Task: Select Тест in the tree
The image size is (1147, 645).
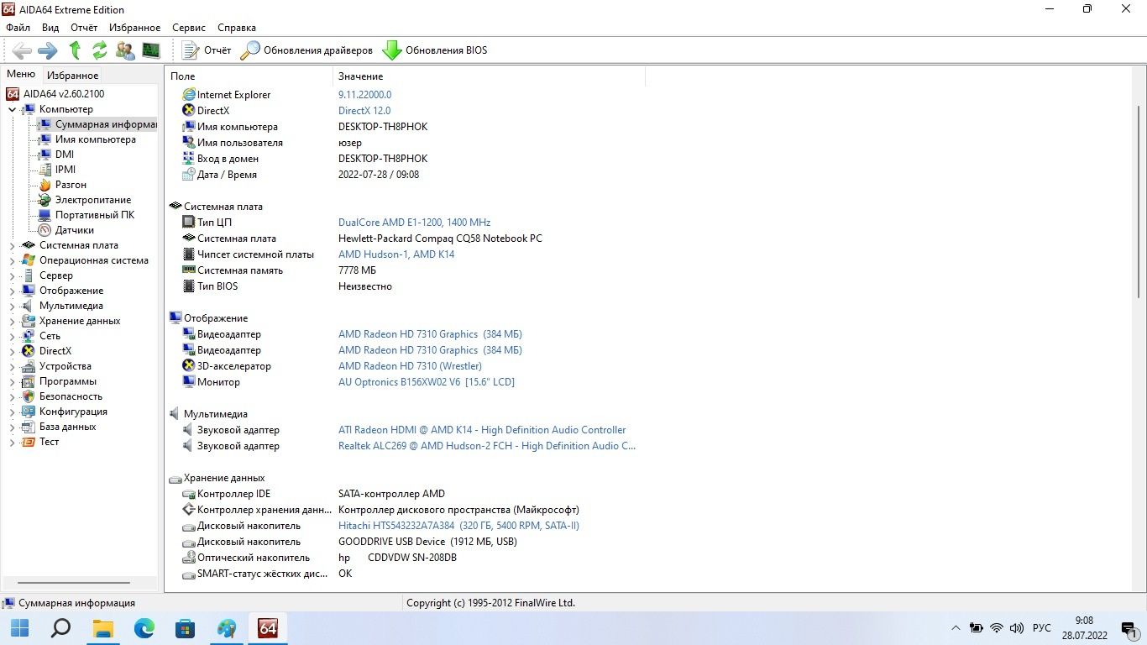Action: pos(49,442)
